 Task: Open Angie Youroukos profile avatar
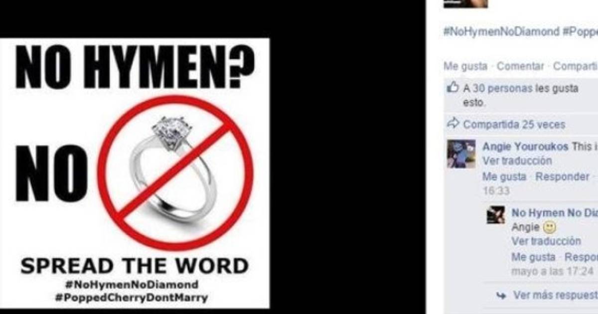(x=461, y=154)
